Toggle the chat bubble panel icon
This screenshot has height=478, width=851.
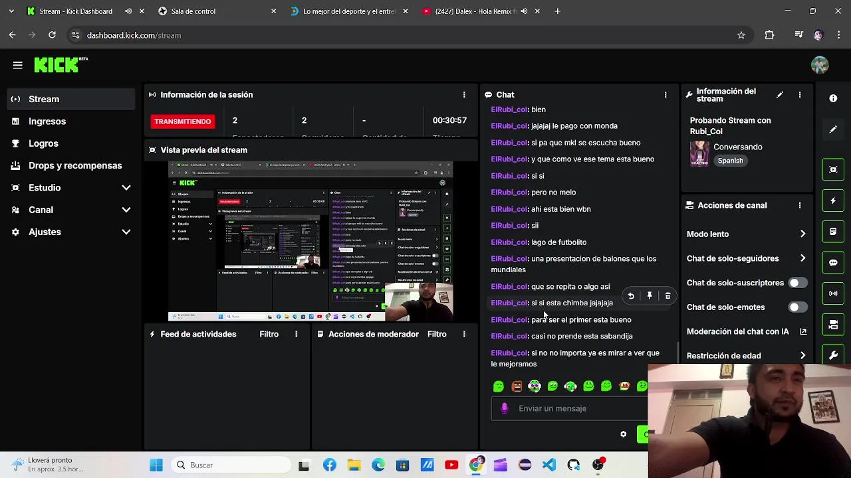[x=833, y=262]
